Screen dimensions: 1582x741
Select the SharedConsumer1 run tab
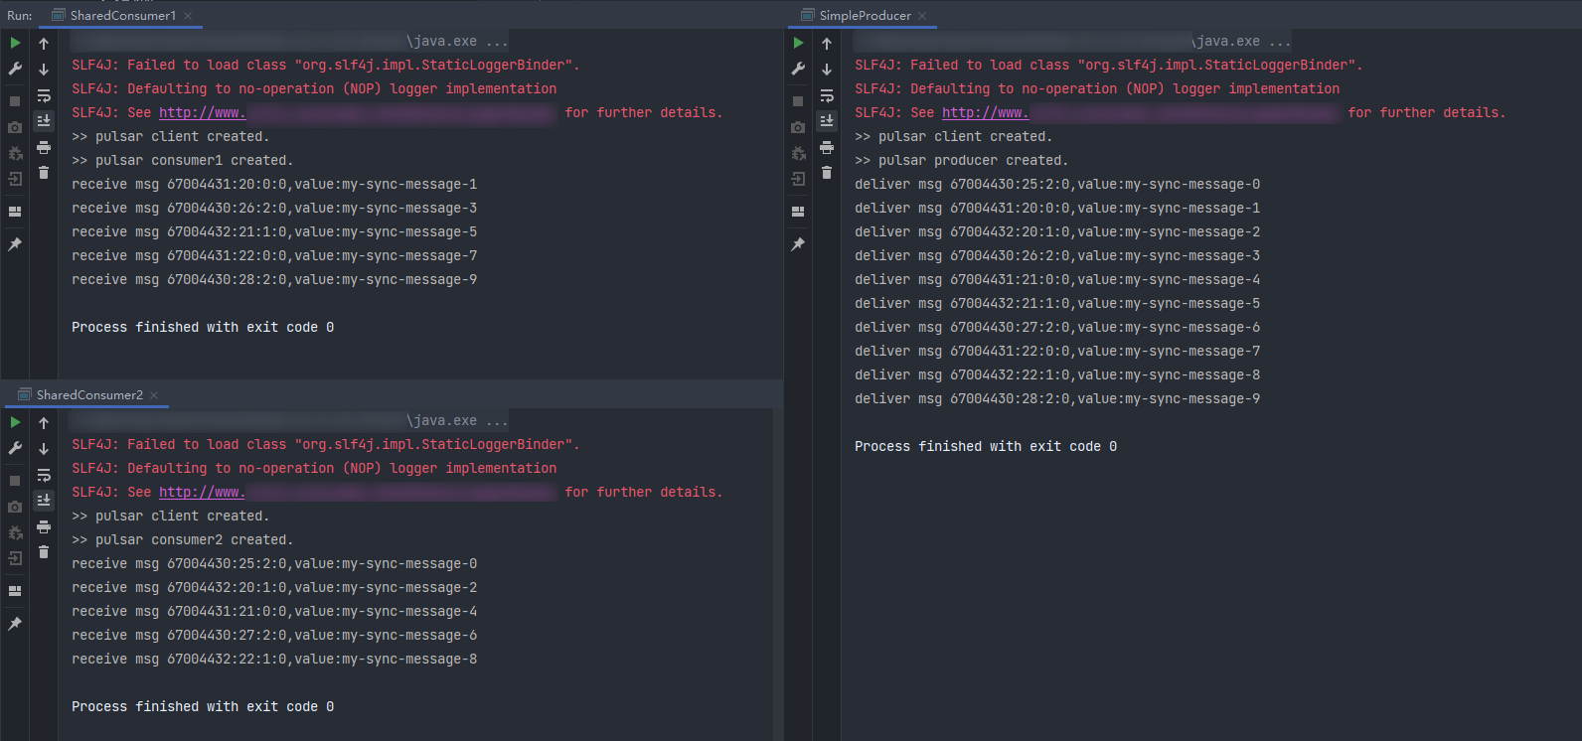coord(122,16)
